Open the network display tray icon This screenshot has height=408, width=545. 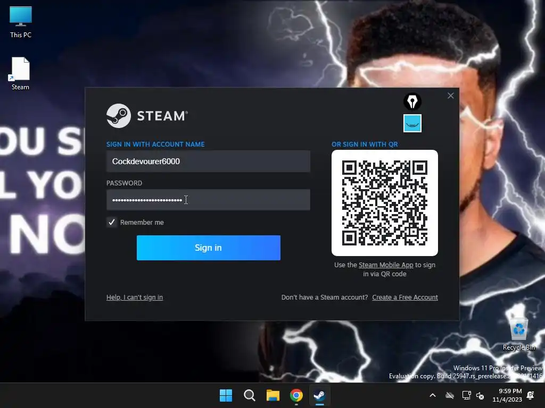(466, 395)
